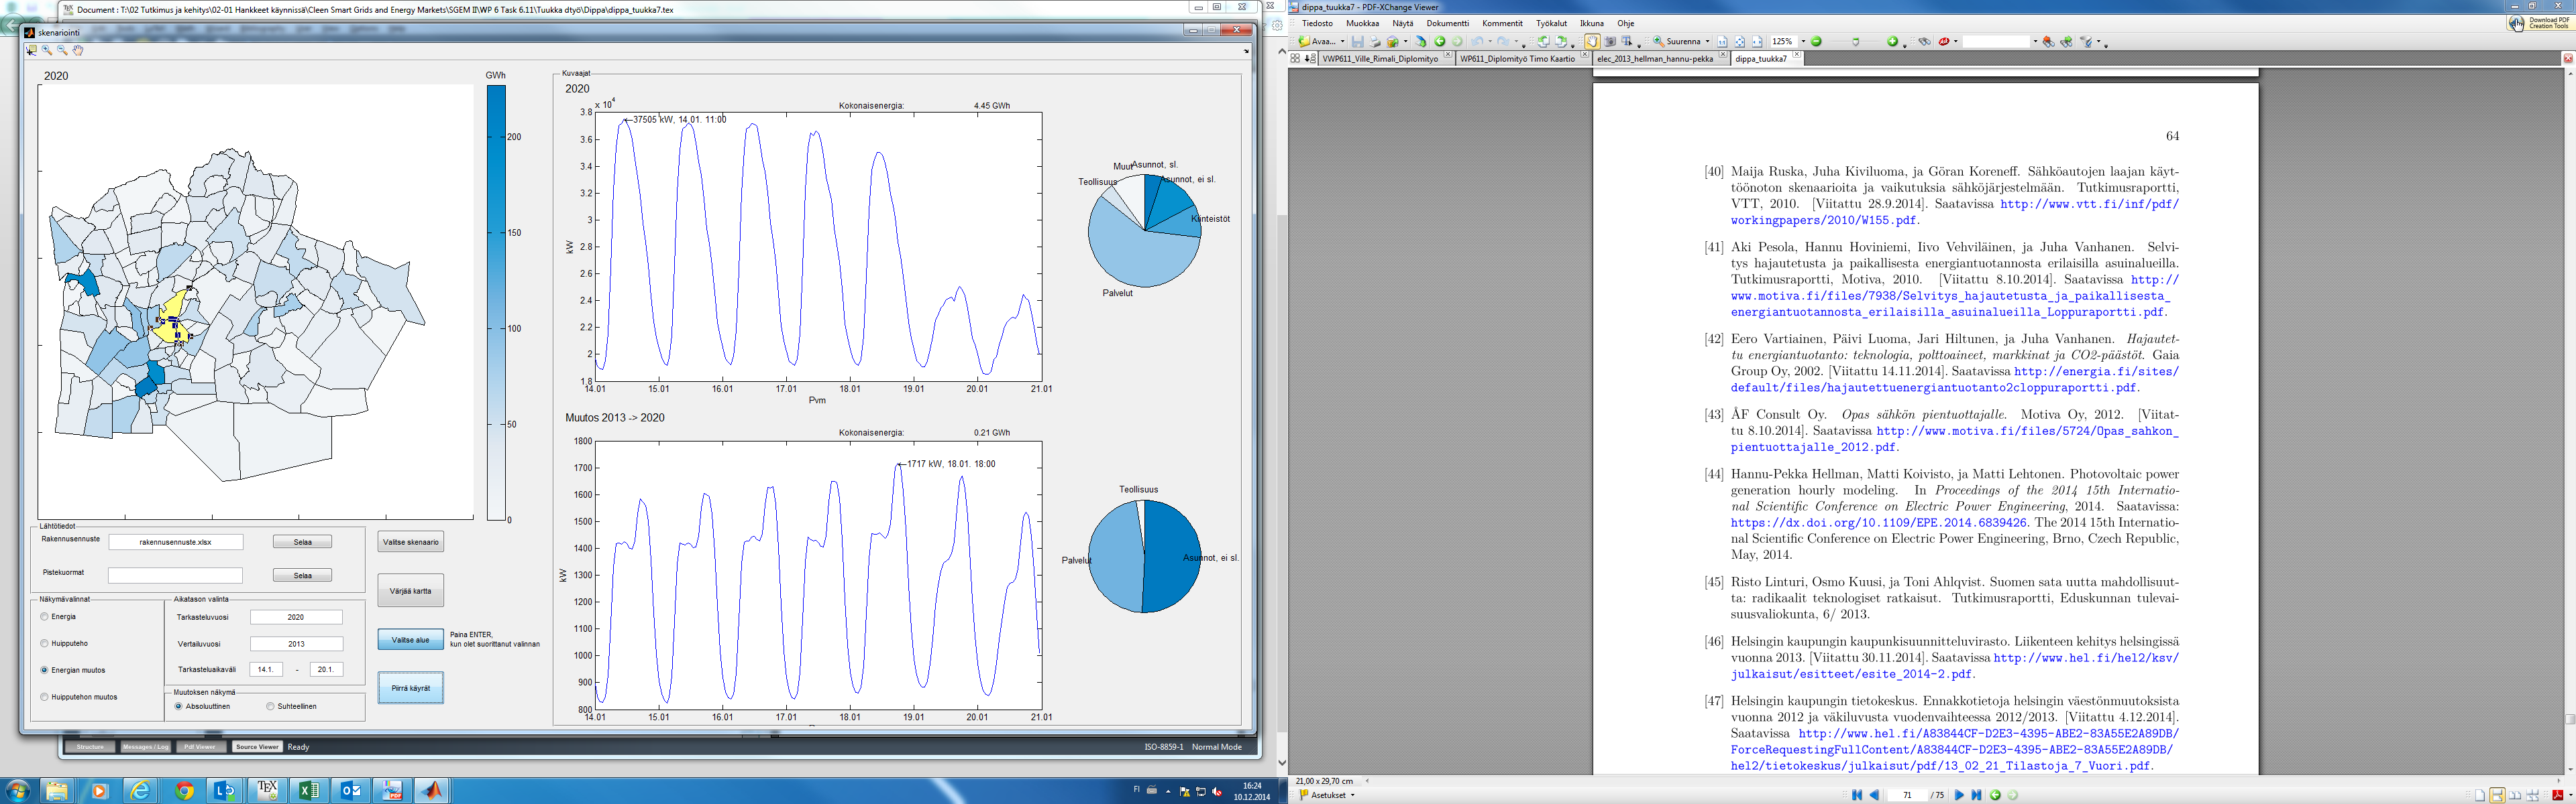Go back with green previous-view arrow in toolbar
Screen dimensions: 2576x804
pos(1440,42)
